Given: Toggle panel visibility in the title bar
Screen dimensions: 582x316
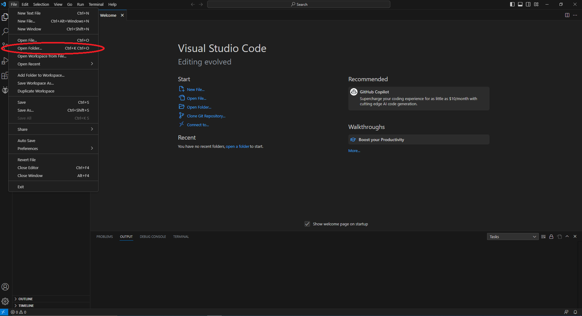Looking at the screenshot, I should (x=520, y=4).
